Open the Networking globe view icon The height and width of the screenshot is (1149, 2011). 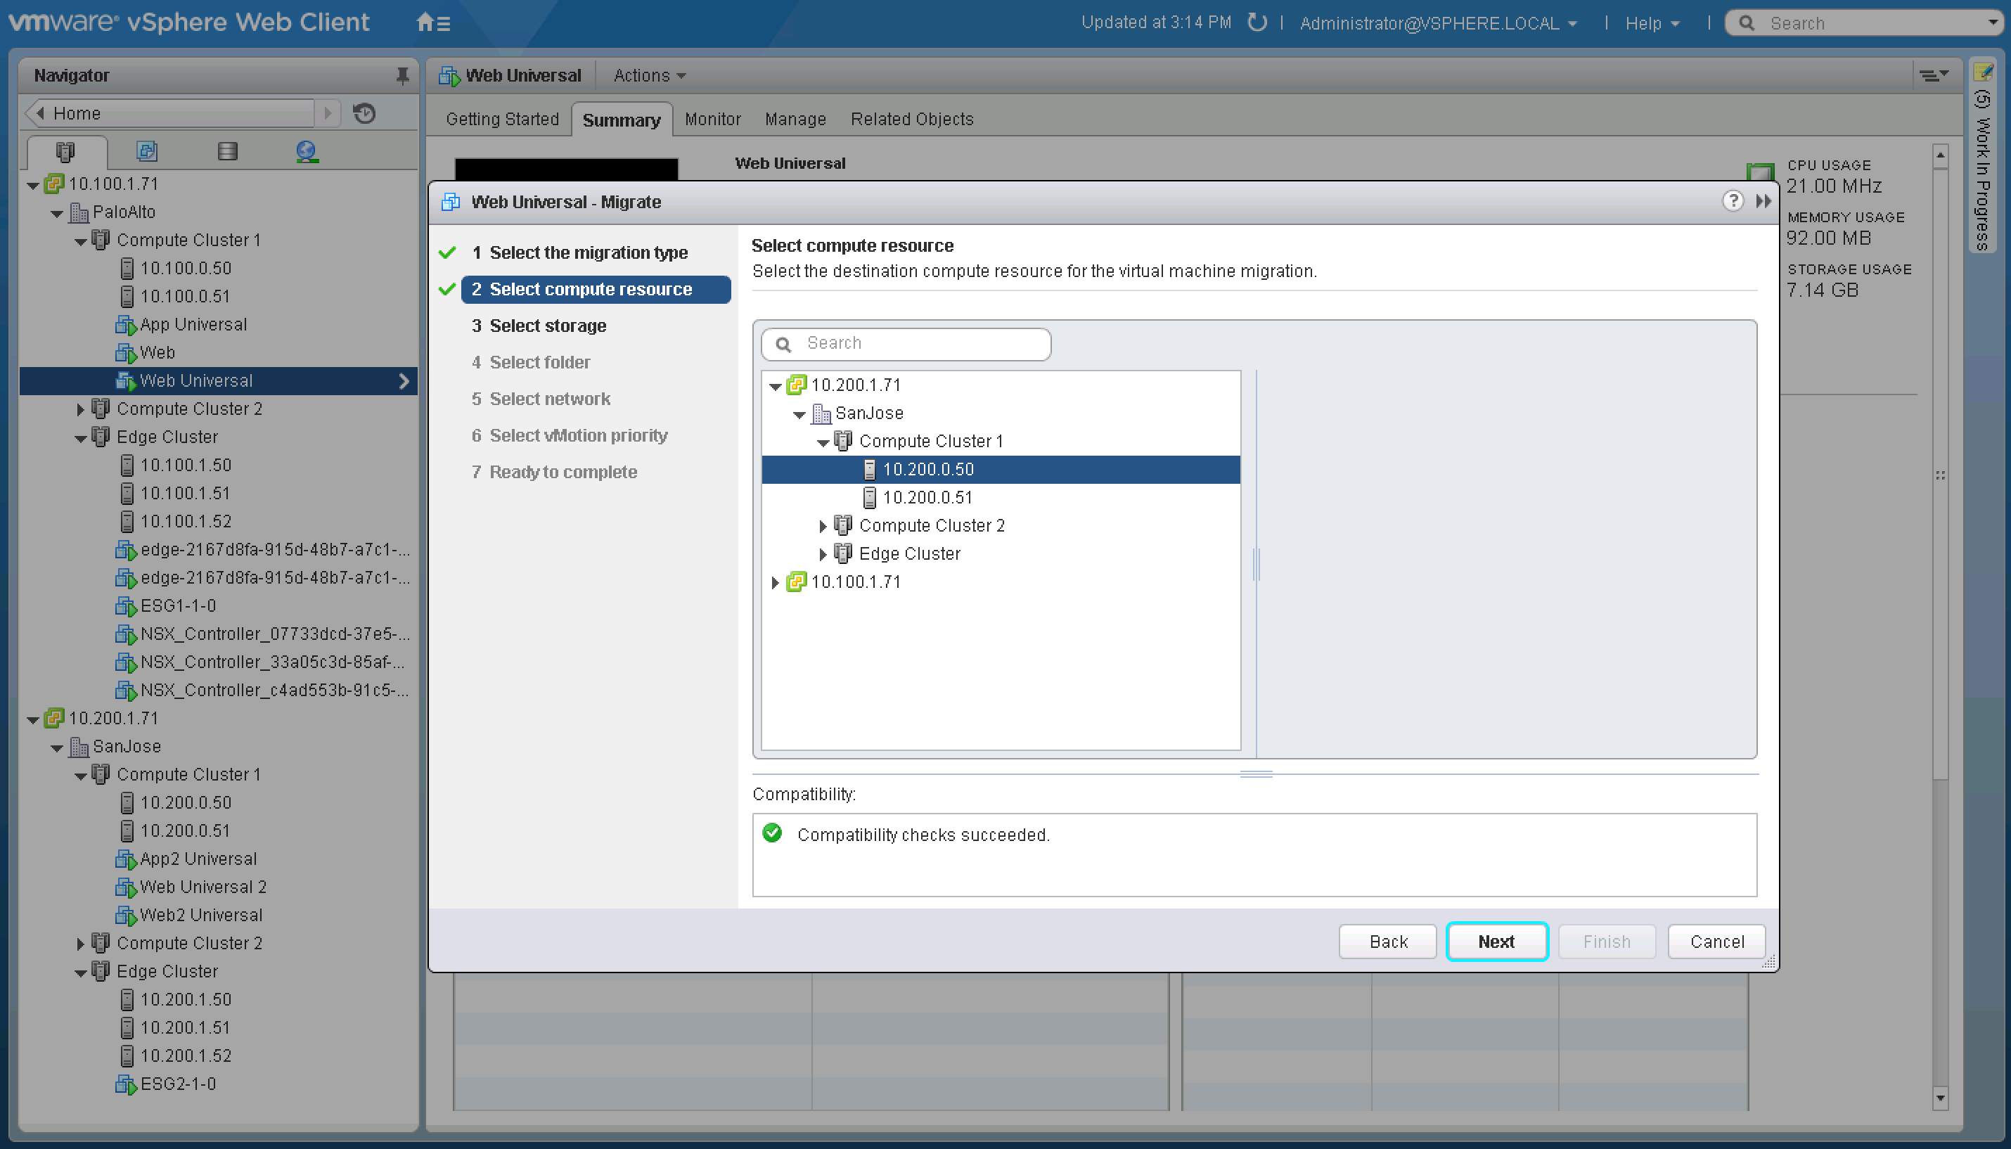(x=308, y=150)
